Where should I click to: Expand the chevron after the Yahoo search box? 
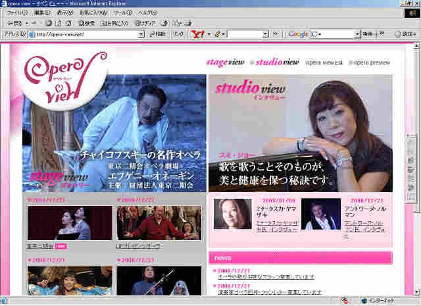275,34
